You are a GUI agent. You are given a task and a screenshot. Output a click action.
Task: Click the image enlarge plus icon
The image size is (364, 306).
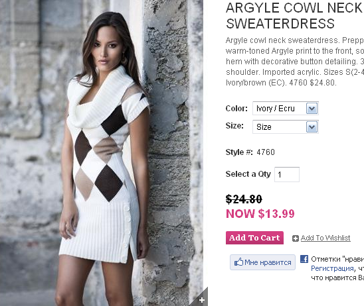[x=202, y=300]
